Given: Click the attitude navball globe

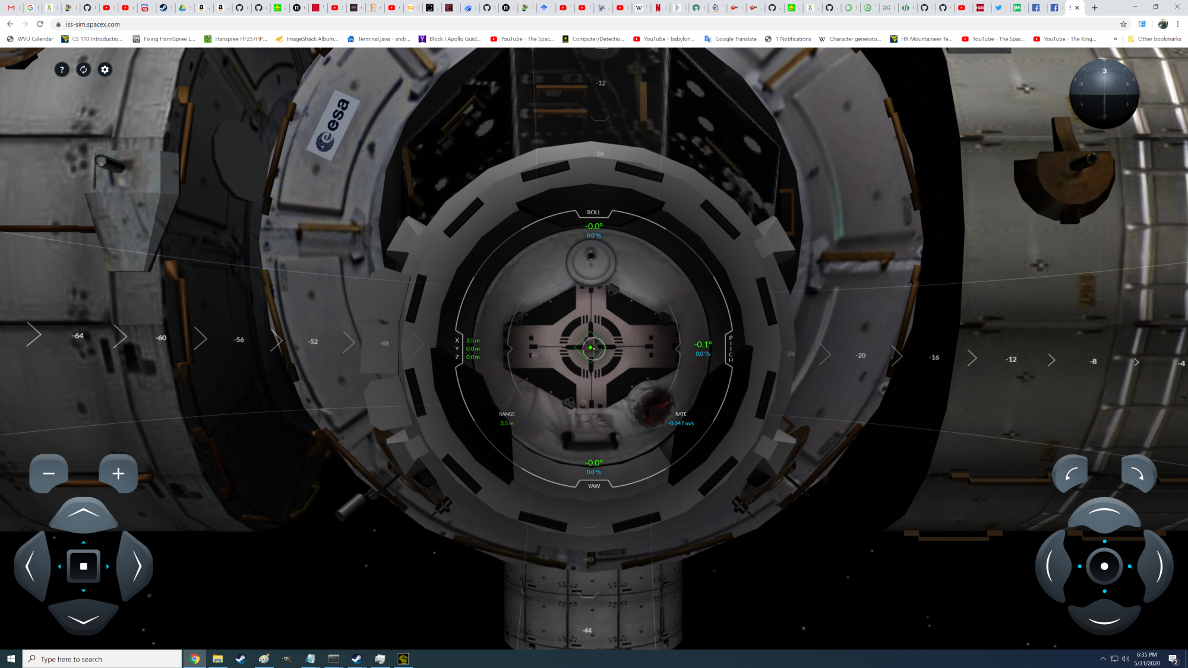Looking at the screenshot, I should [x=1104, y=94].
